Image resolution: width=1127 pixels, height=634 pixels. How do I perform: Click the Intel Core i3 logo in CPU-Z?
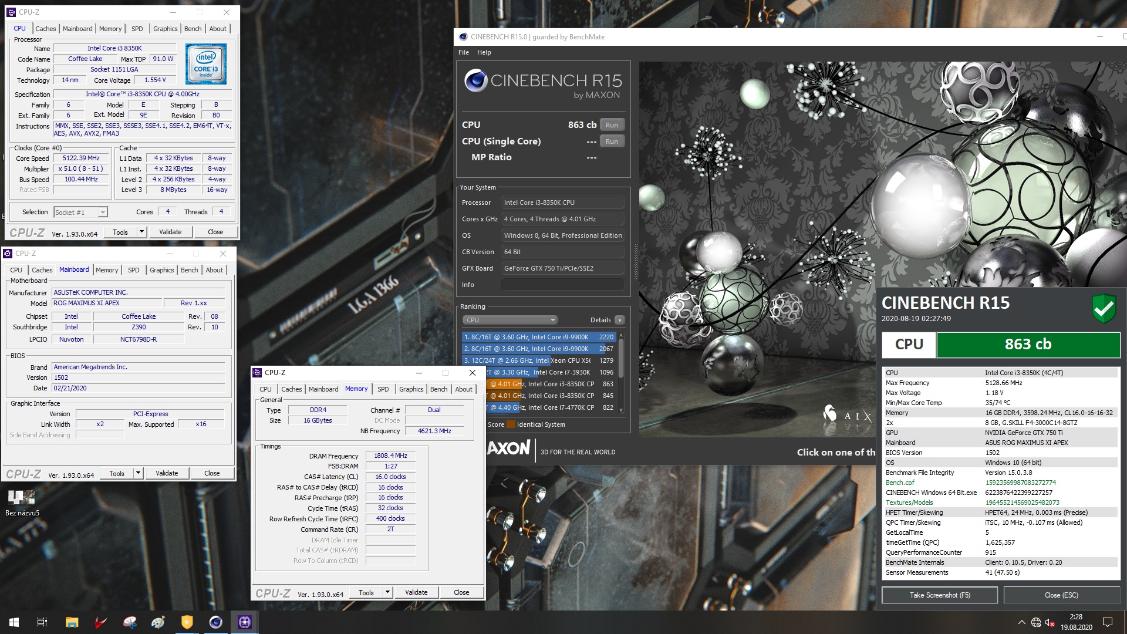[206, 64]
